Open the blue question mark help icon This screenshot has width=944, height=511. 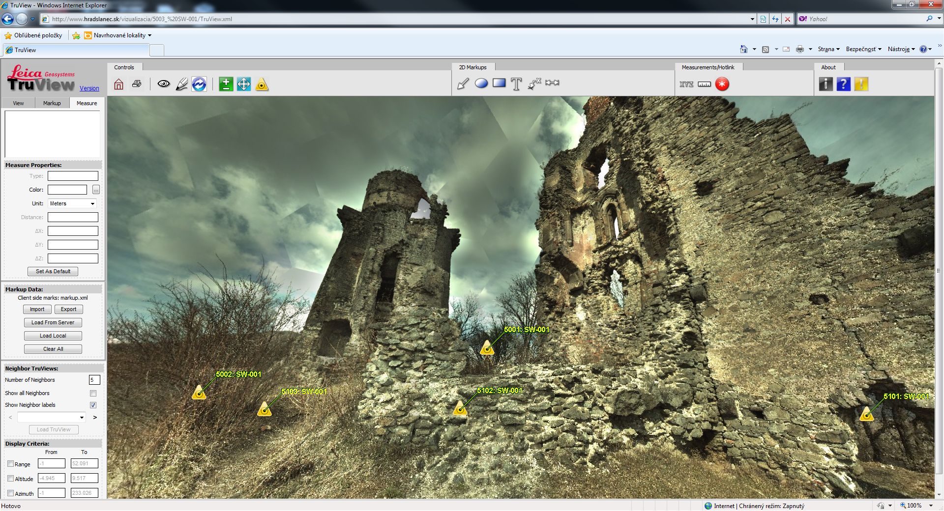[843, 84]
